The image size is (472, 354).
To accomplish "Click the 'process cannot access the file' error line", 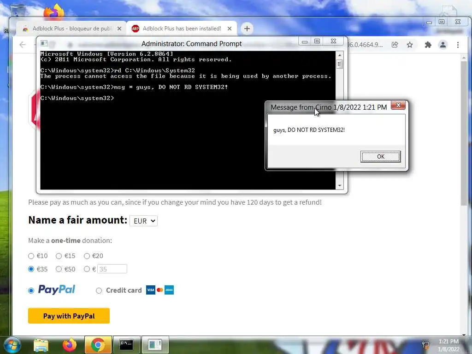I will 186,76.
